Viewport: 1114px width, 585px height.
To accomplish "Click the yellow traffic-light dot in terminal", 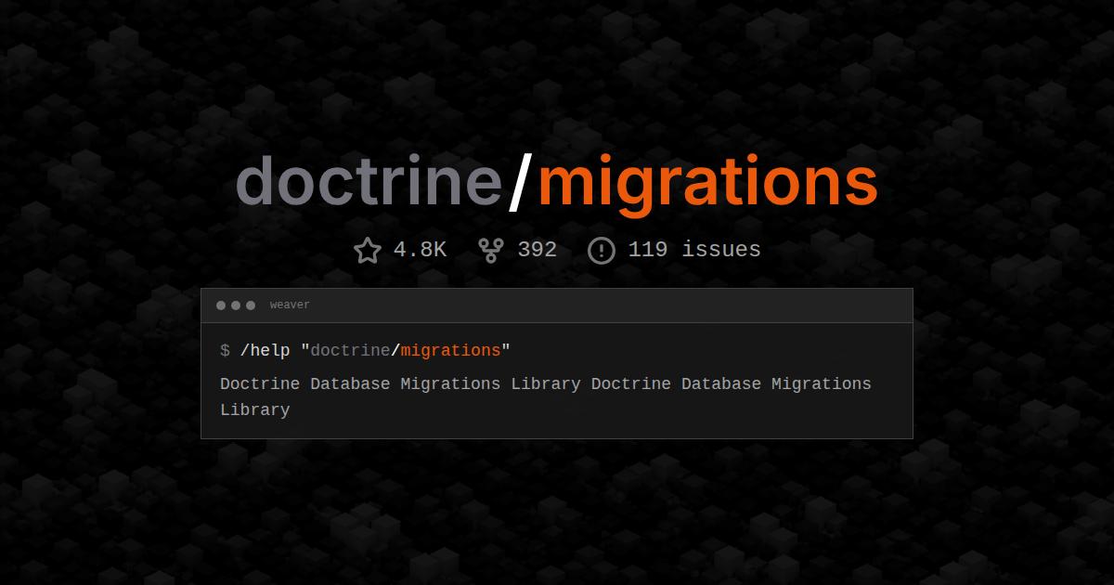I will point(235,304).
